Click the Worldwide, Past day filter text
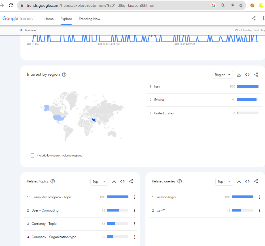265x246 pixels. [x=250, y=30]
